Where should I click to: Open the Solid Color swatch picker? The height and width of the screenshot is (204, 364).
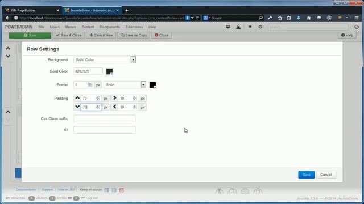(x=109, y=71)
